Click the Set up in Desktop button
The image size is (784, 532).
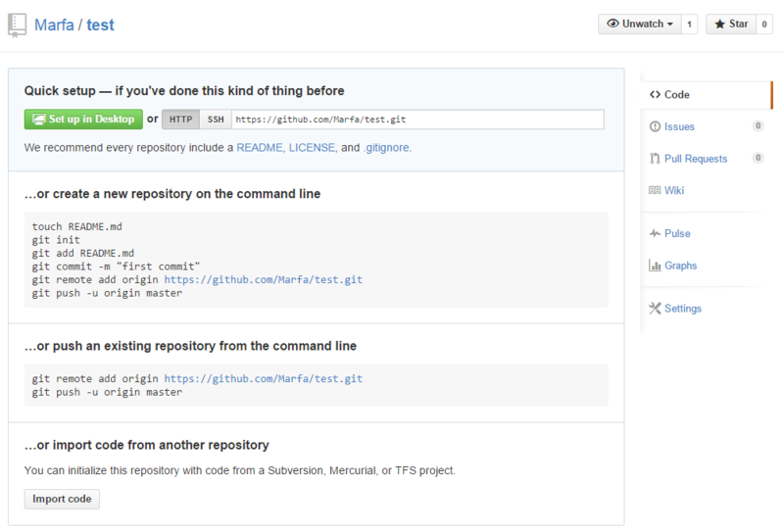click(83, 119)
